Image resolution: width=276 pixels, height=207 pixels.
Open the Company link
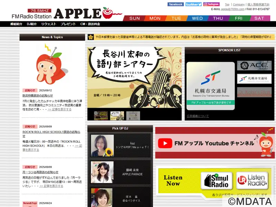coord(239,4)
